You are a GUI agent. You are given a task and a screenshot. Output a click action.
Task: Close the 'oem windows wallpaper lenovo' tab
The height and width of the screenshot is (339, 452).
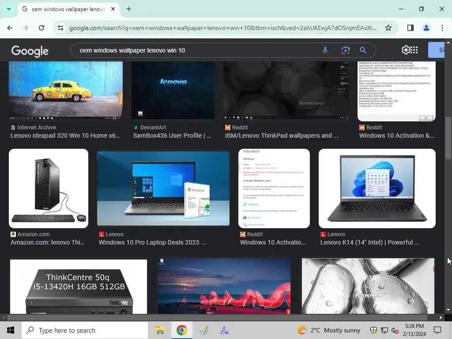tap(113, 9)
